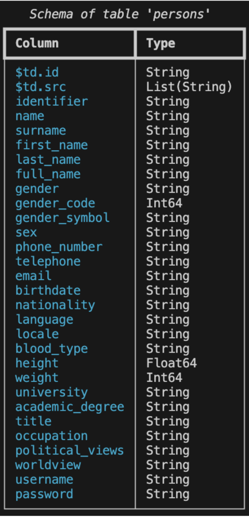Select the birthdate column name
This screenshot has height=517, width=249.
tap(48, 290)
